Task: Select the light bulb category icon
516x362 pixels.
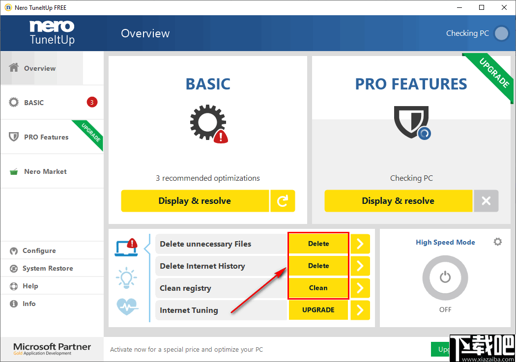Action: click(x=126, y=278)
